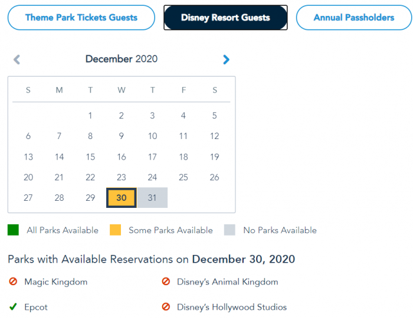Advance to next month arrow

pos(226,59)
